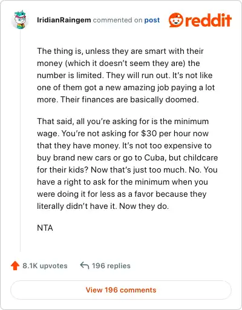Click the orange upvote arrow icon
The image size is (242, 310).
tap(15, 265)
